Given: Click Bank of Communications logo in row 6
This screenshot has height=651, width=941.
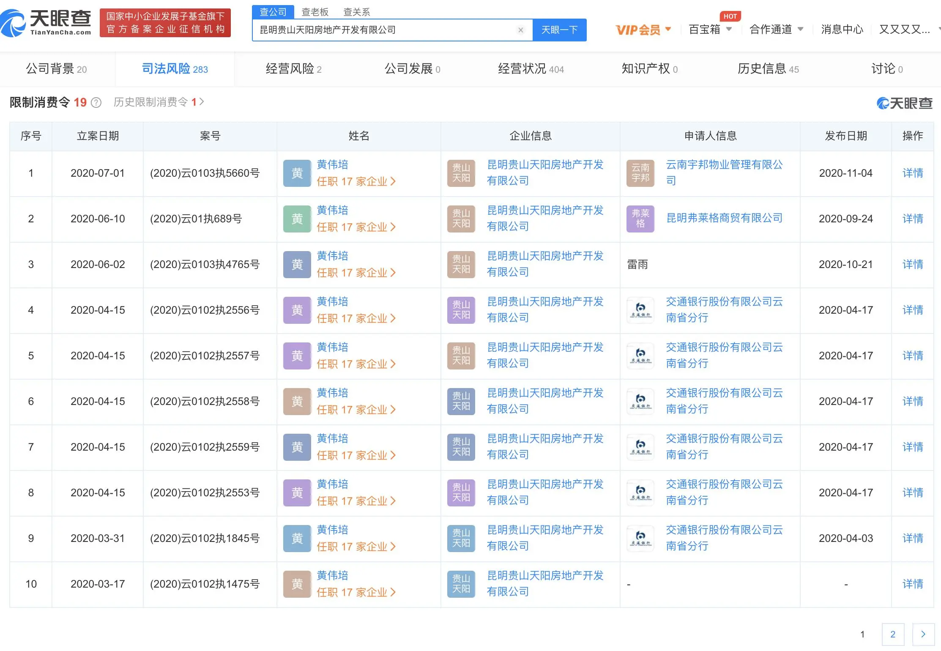Looking at the screenshot, I should pyautogui.click(x=640, y=402).
